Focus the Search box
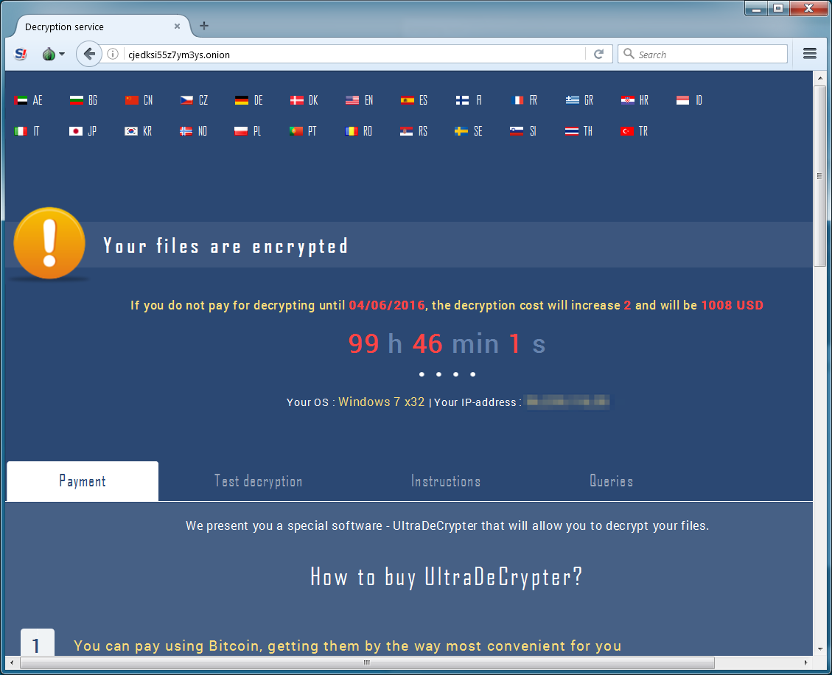This screenshot has height=675, width=832. pyautogui.click(x=702, y=54)
